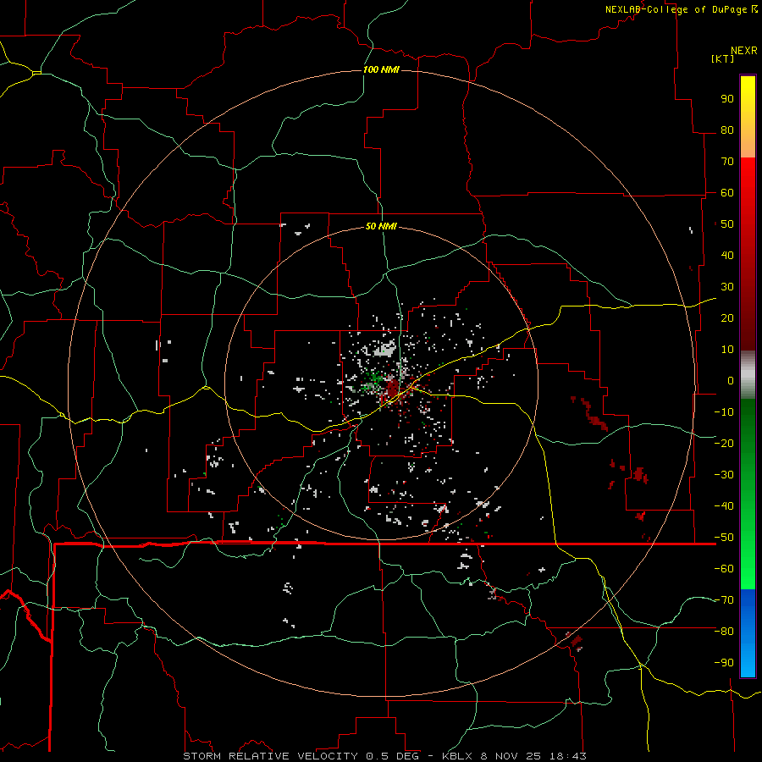The height and width of the screenshot is (762, 762).
Task: Select the 40 value on the velocity scale
Action: 727,256
